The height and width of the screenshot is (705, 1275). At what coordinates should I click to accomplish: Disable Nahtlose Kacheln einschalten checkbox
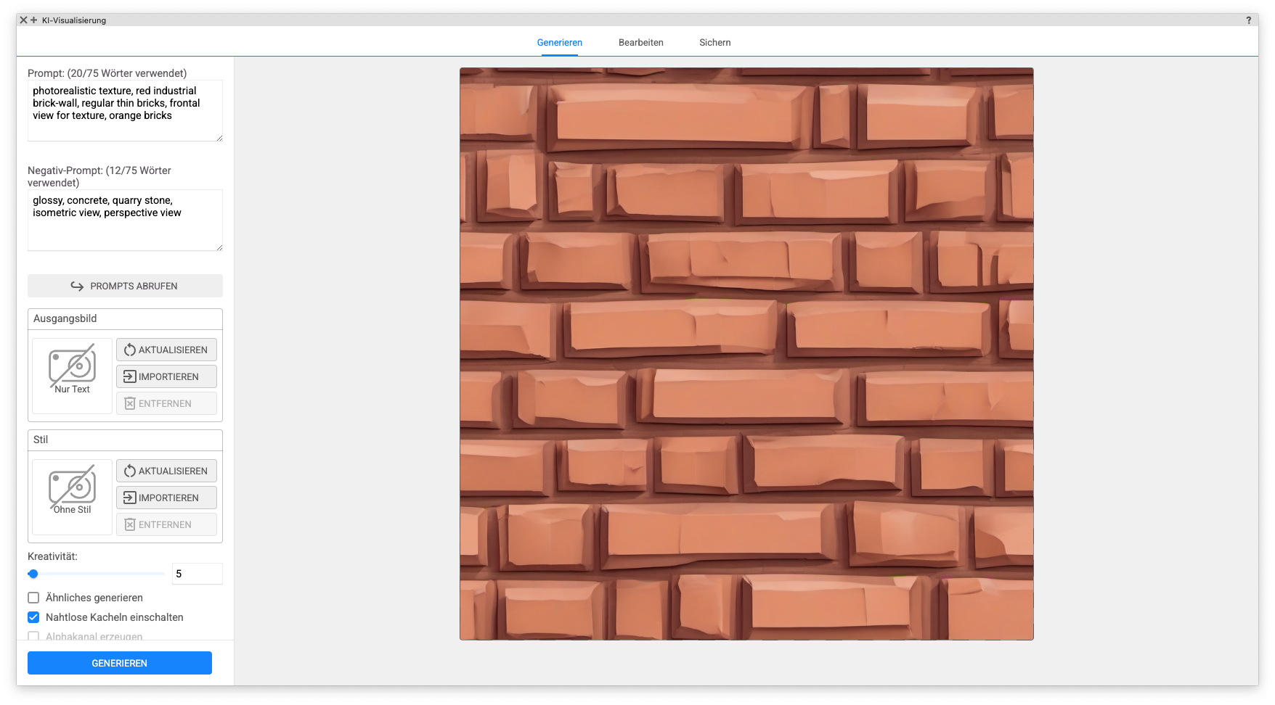point(33,617)
